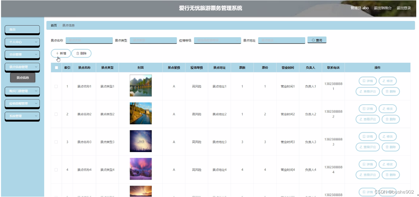The image size is (419, 197).
Task: Expand the 会员管理 sidebar menu
Action: pyautogui.click(x=22, y=54)
